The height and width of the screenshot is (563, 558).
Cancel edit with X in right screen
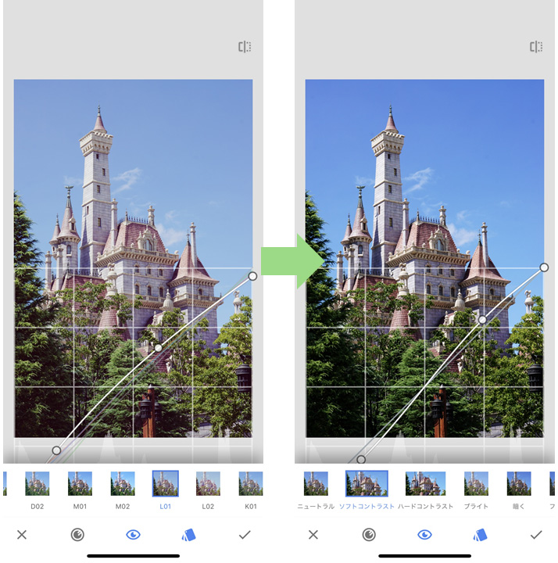[313, 535]
